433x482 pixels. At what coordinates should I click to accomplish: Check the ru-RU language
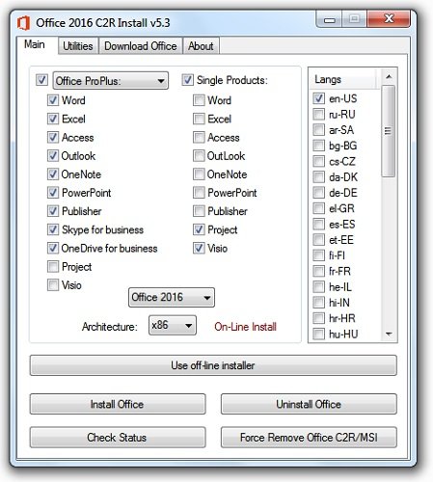click(318, 114)
